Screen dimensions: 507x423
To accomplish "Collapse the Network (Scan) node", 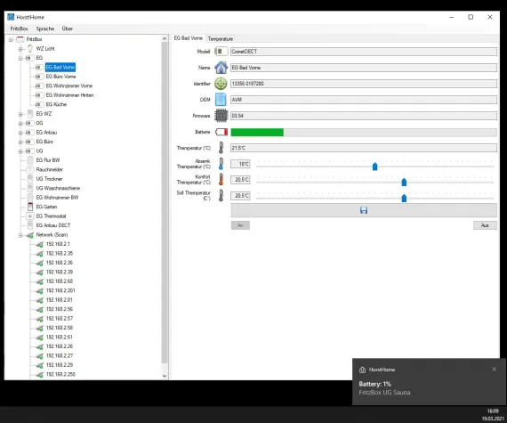I will (x=20, y=235).
